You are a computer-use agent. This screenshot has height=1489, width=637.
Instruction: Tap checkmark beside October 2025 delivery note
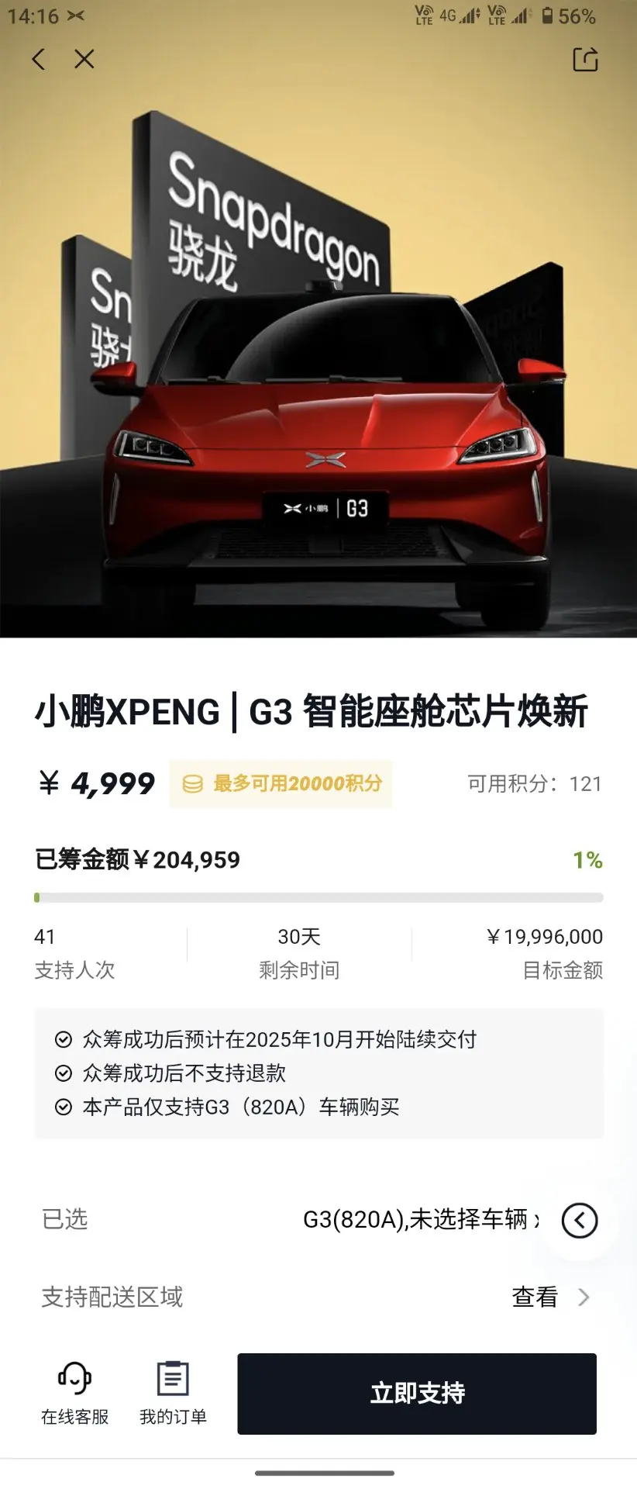(64, 1039)
